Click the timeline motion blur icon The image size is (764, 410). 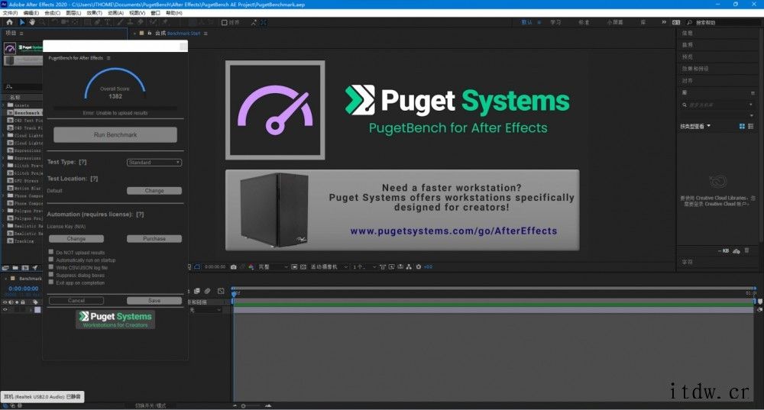click(x=208, y=291)
